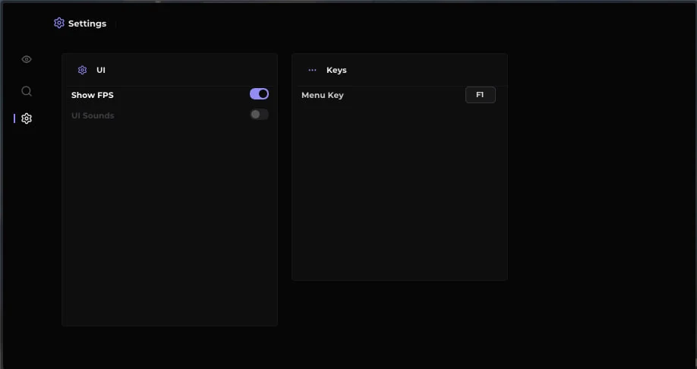Click the three-dots icon beside Keys

[x=313, y=71]
